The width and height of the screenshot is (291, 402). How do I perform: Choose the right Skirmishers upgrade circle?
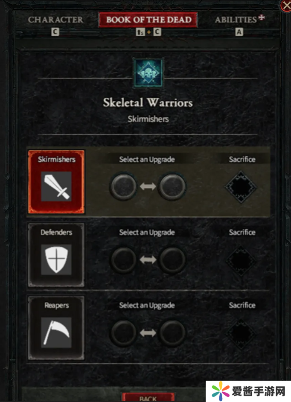172,186
